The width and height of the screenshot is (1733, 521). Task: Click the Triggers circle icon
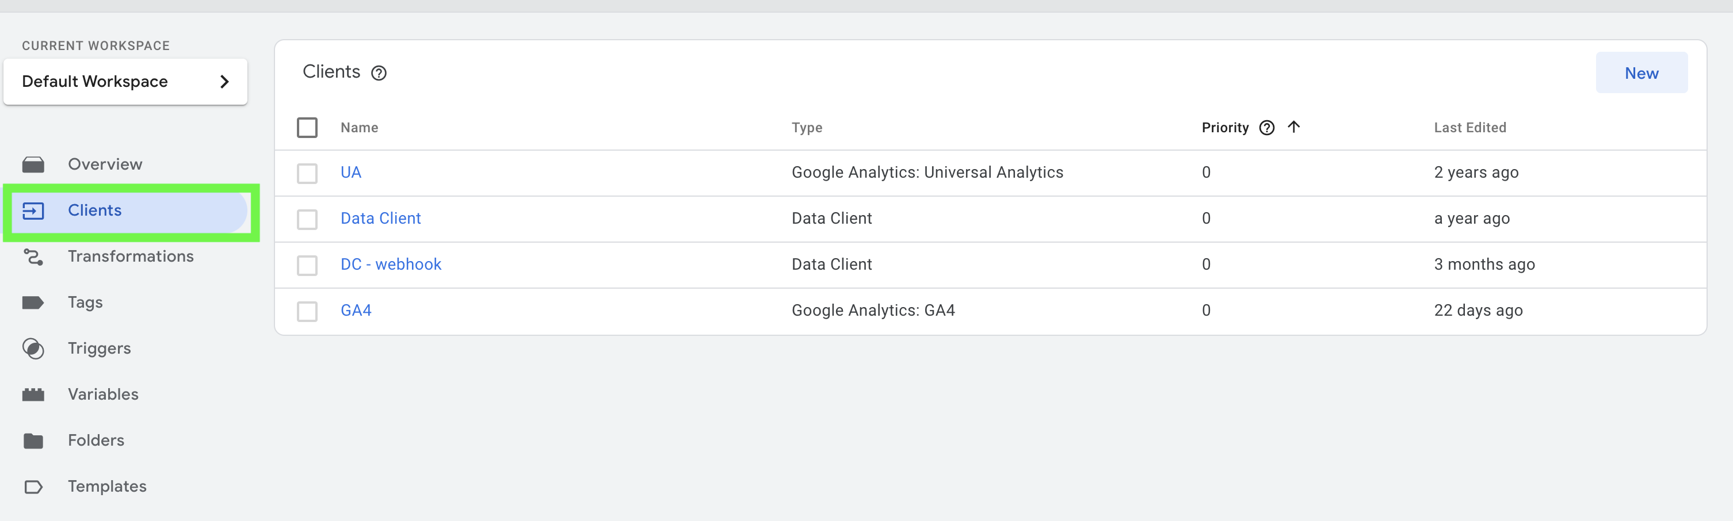tap(33, 348)
